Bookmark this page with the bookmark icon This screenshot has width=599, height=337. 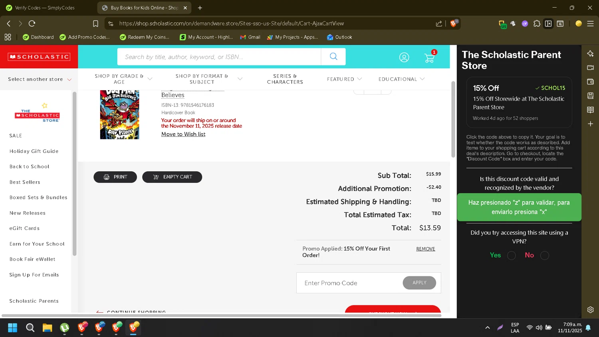(95, 24)
